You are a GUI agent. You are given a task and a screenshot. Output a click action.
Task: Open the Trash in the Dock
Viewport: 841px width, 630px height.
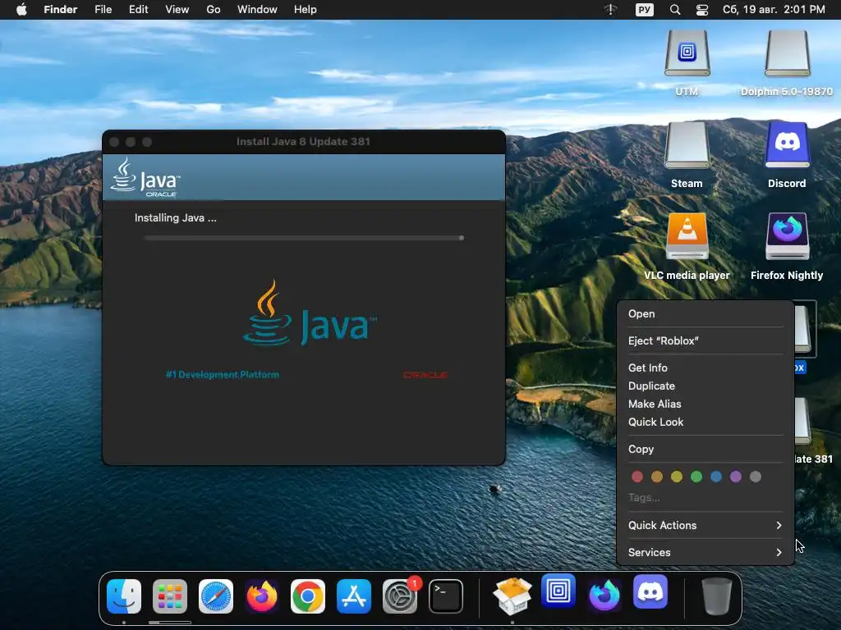(x=716, y=596)
